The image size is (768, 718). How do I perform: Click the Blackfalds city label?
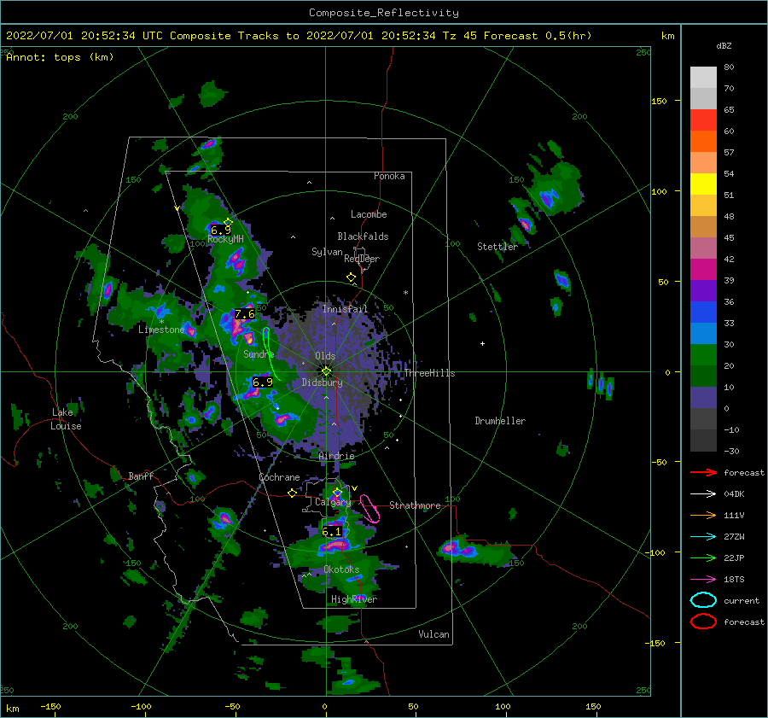[363, 236]
